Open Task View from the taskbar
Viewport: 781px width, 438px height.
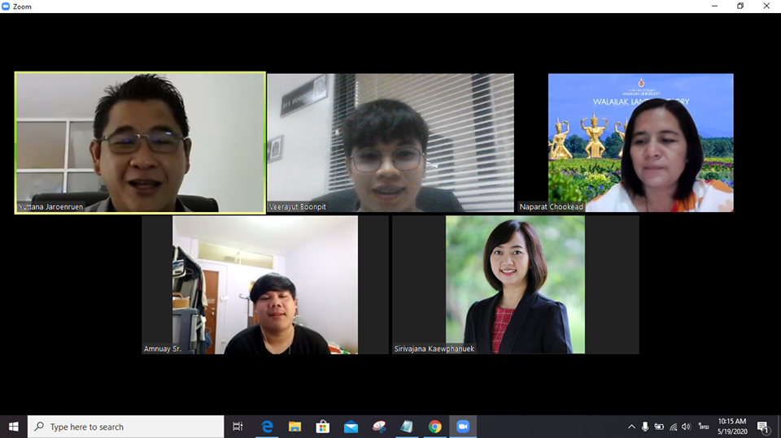238,427
